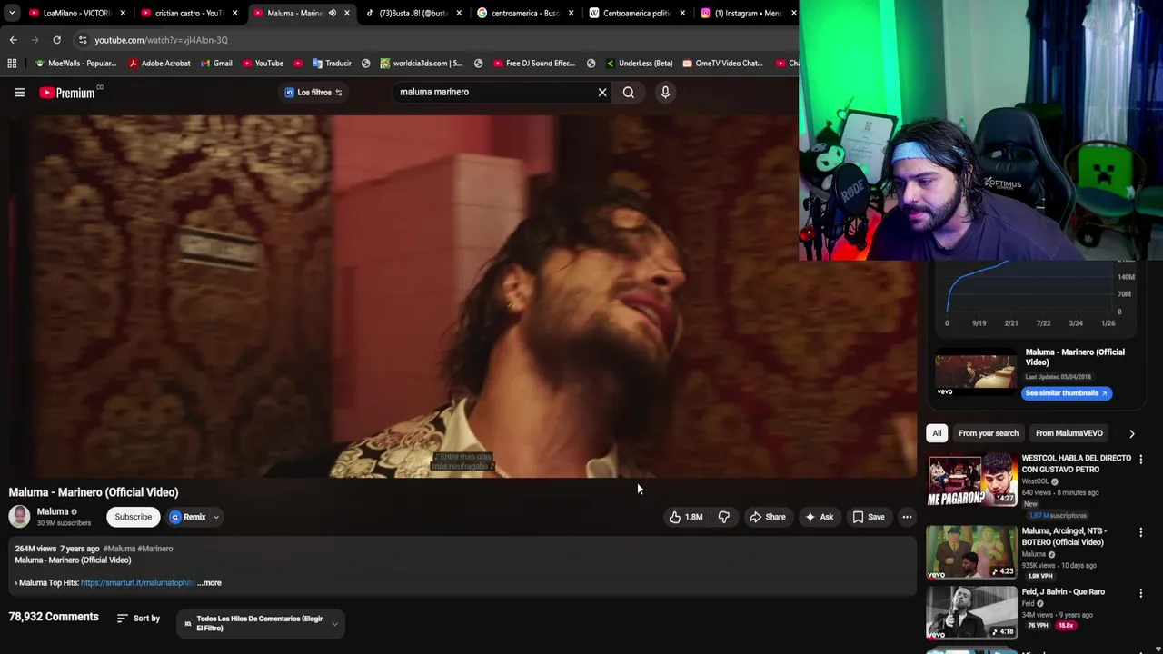Open Maluma channel avatar

click(19, 517)
